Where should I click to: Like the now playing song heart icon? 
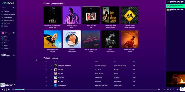15,85
